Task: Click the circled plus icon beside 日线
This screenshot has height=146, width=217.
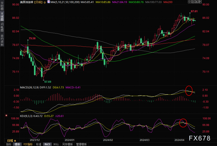Action: pos(45,2)
